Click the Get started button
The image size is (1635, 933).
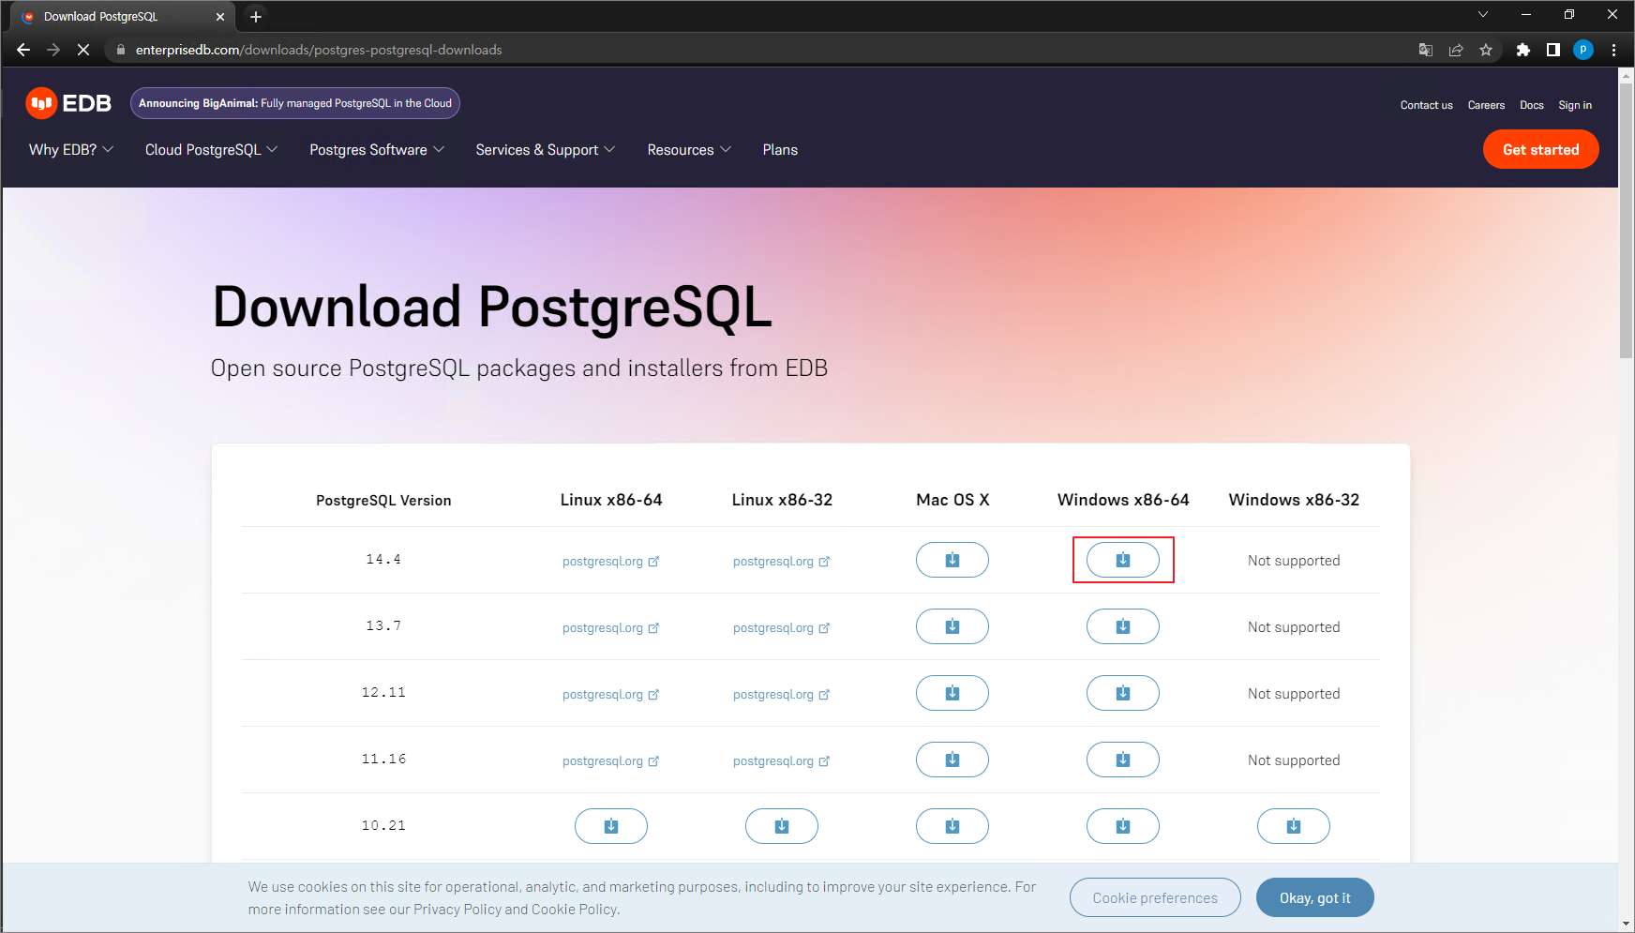pyautogui.click(x=1540, y=150)
